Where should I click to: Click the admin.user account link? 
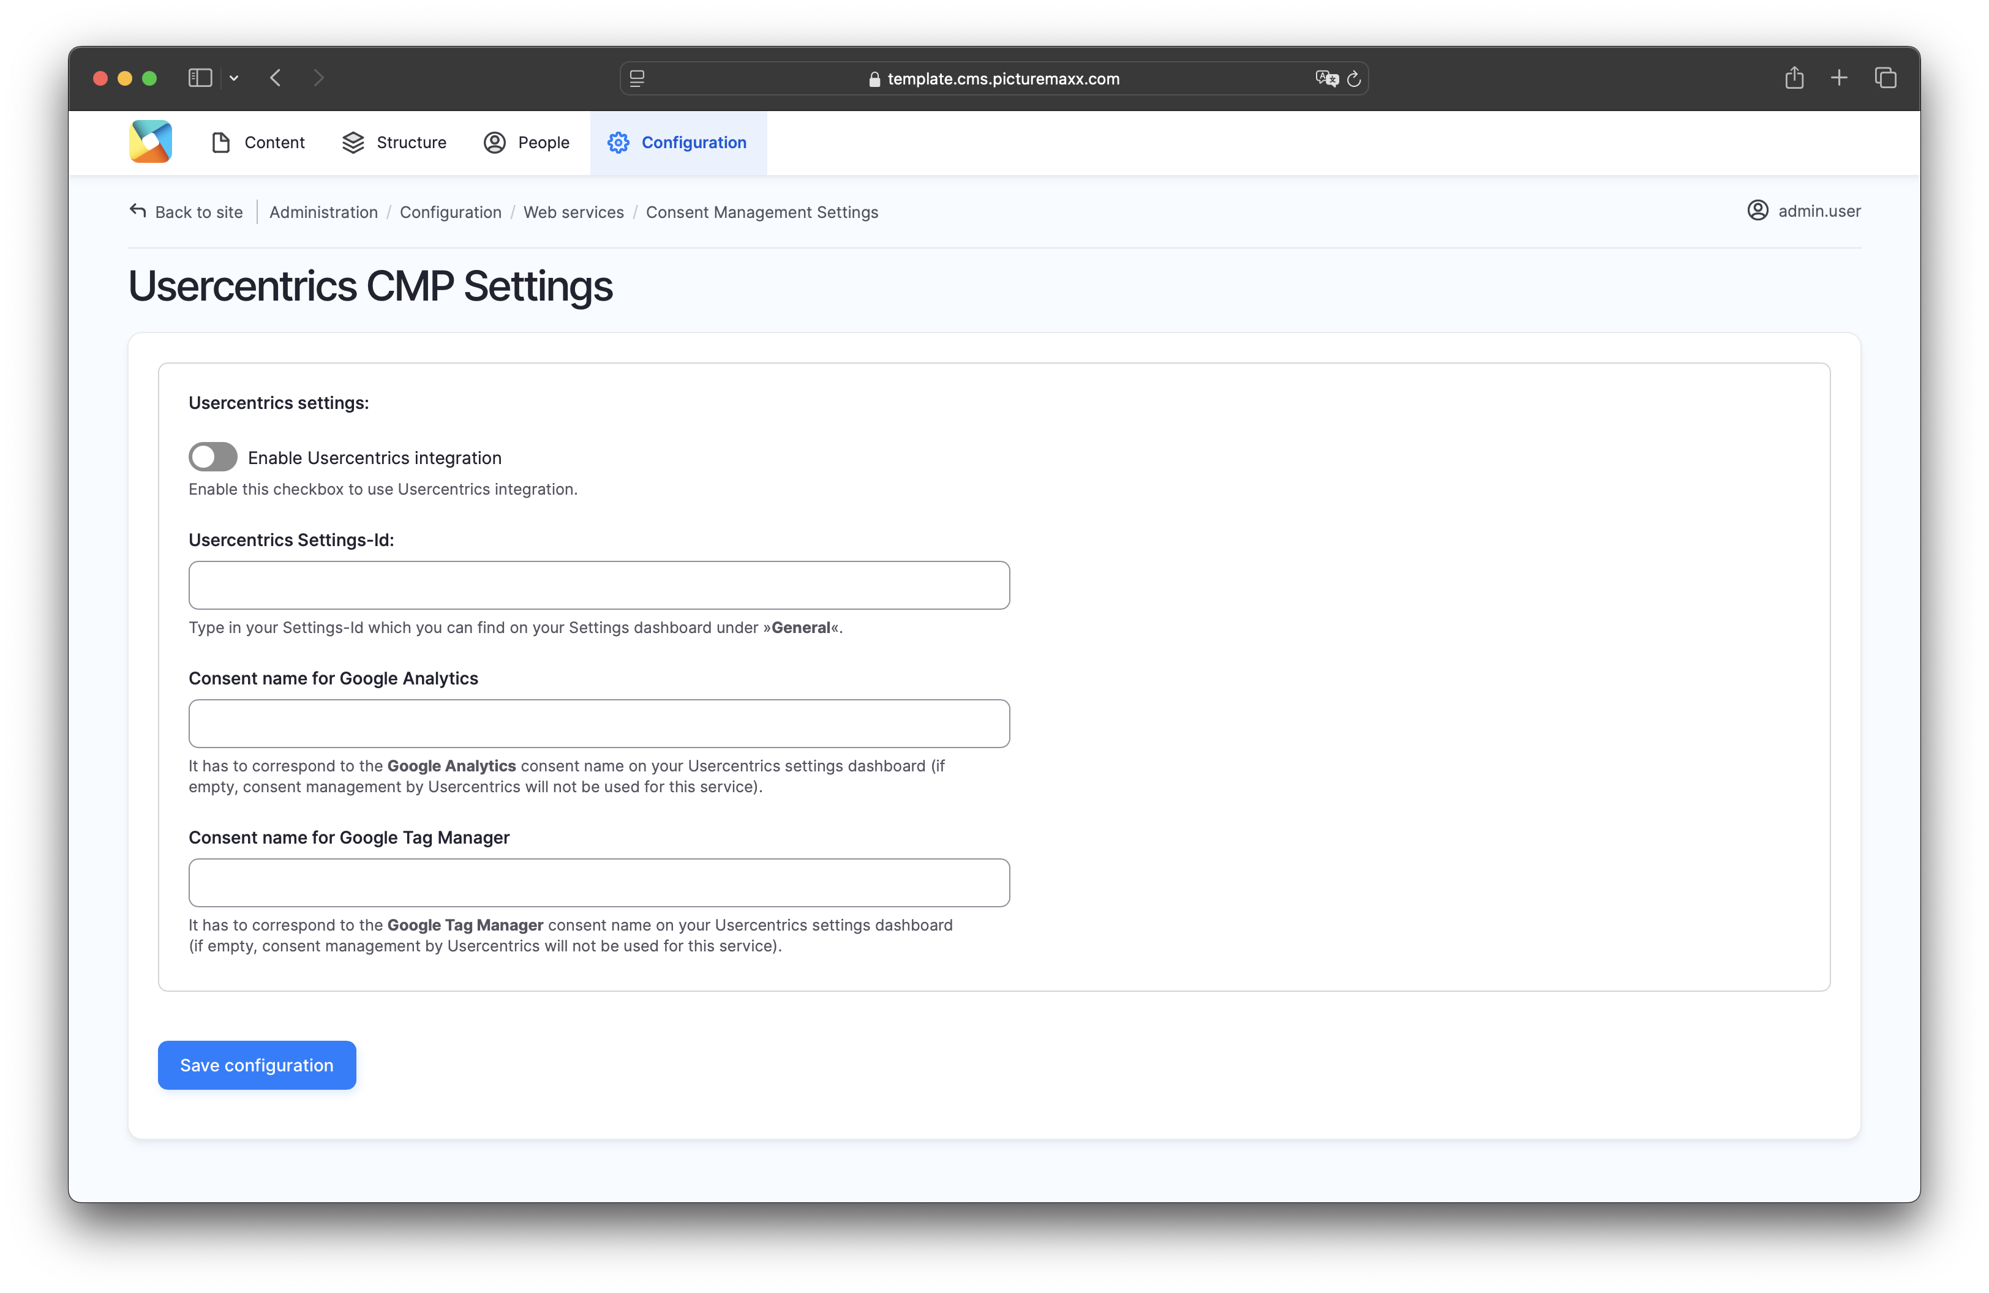[x=1819, y=211]
